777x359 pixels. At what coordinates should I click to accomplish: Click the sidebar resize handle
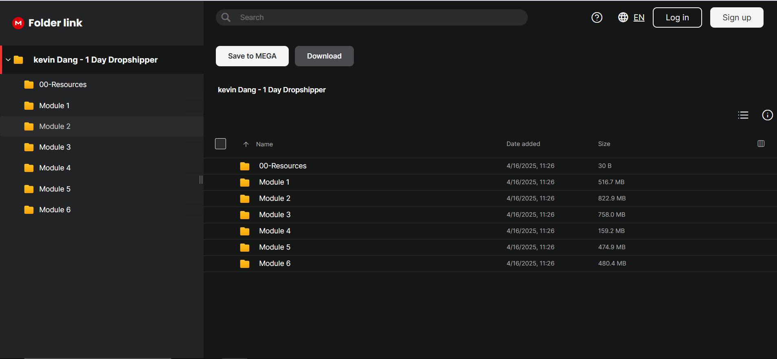tap(201, 180)
